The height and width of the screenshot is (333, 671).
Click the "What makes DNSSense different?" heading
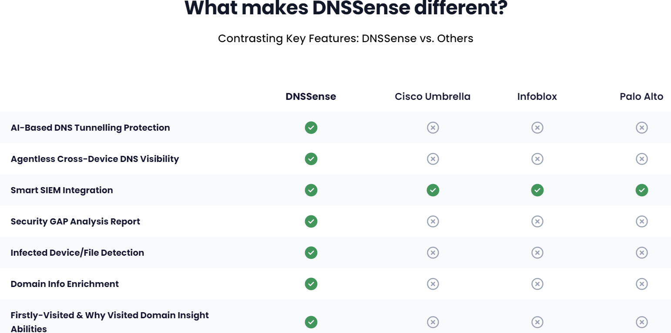[346, 8]
